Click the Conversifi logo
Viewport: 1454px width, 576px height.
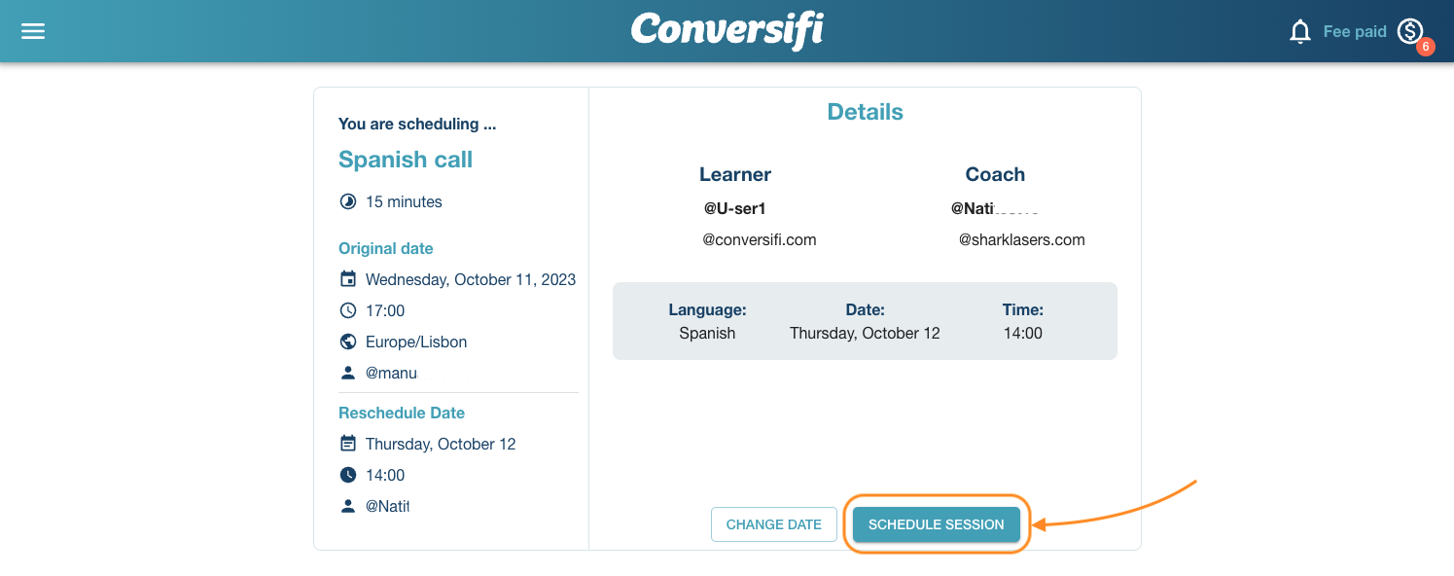tap(727, 30)
